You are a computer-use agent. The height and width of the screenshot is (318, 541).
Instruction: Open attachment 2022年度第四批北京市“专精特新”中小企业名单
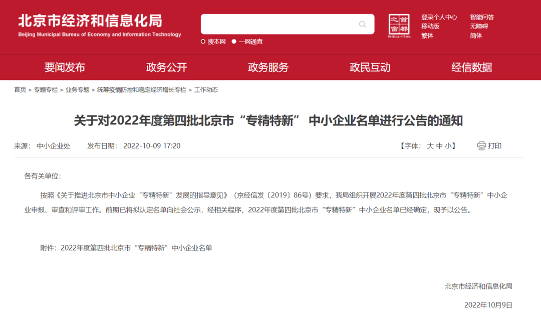(x=136, y=248)
